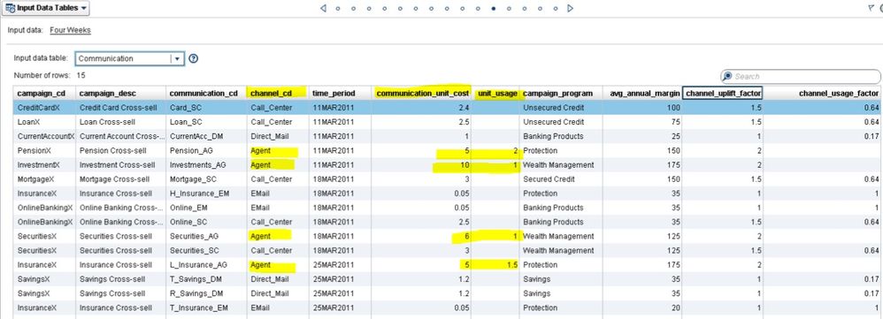Click Agent channel in Securities_AG row
Viewport: 883px width, 319px height.
pyautogui.click(x=278, y=236)
